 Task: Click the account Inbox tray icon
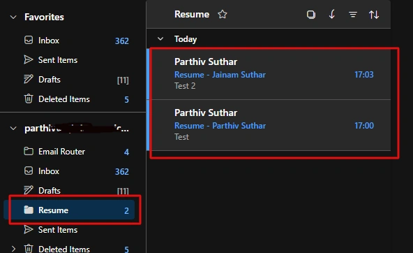pos(29,171)
